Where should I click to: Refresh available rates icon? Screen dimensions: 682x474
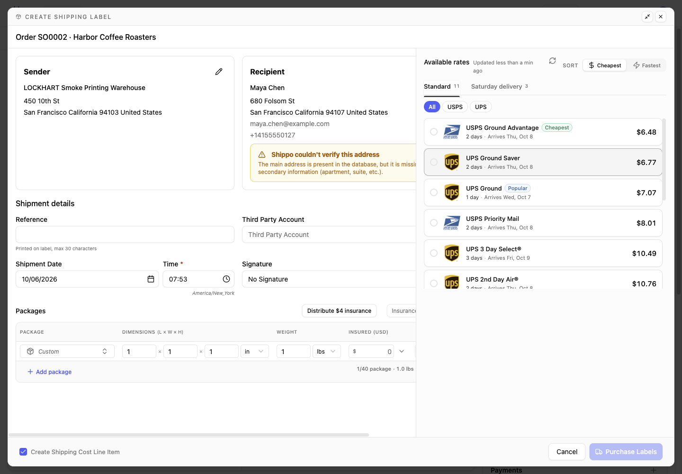click(x=552, y=61)
